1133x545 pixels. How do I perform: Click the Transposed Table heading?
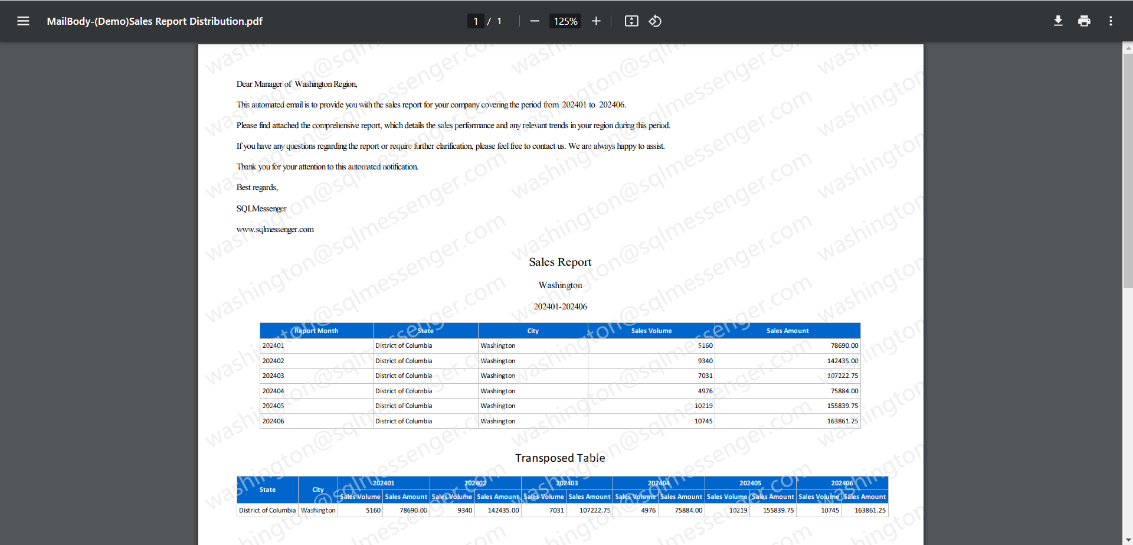click(x=560, y=458)
